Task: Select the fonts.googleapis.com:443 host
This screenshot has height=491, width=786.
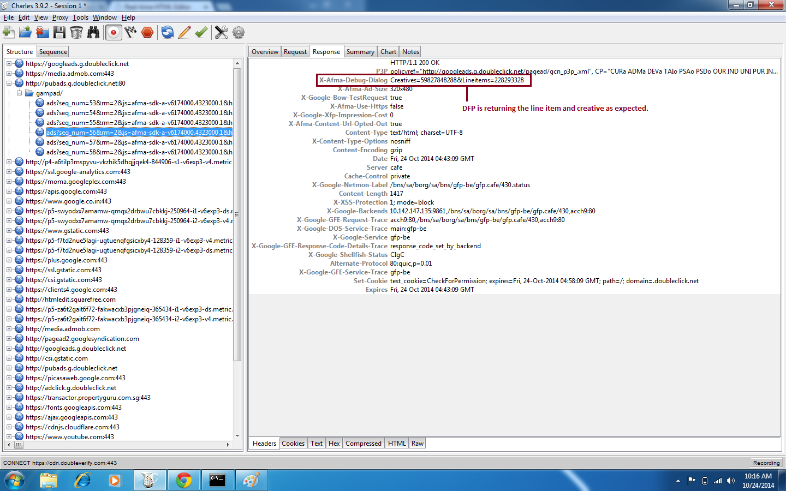Action: click(74, 408)
